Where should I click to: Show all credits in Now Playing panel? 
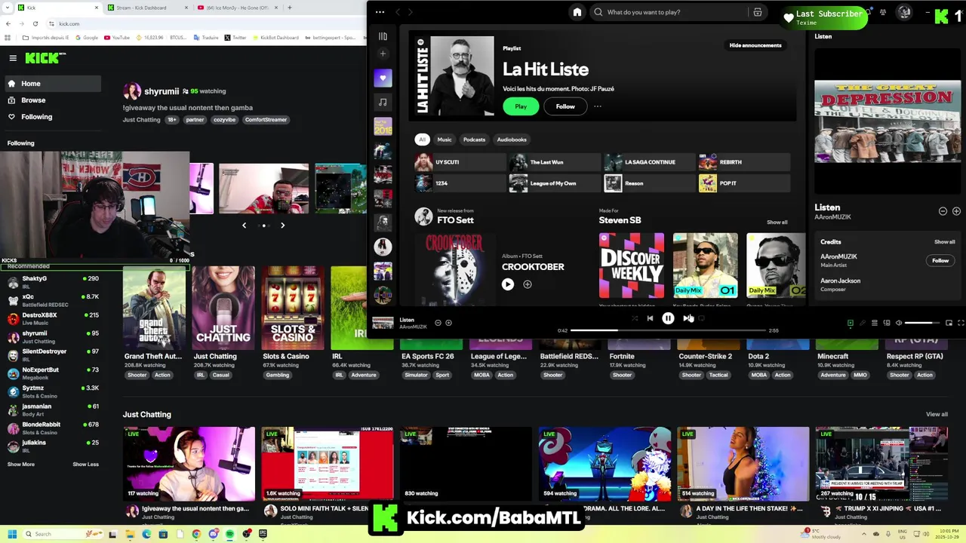point(944,242)
